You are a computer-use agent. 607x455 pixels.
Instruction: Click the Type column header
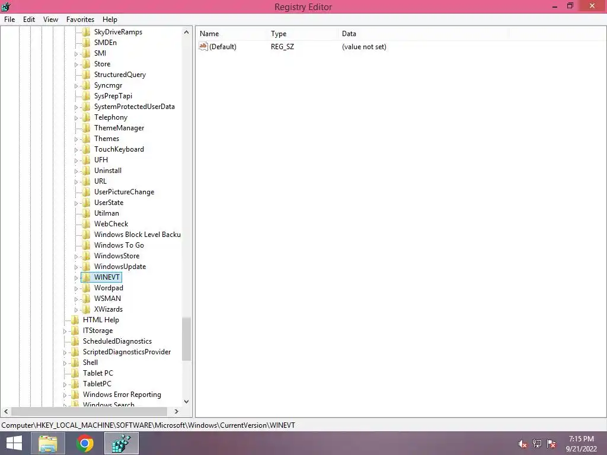coord(302,34)
